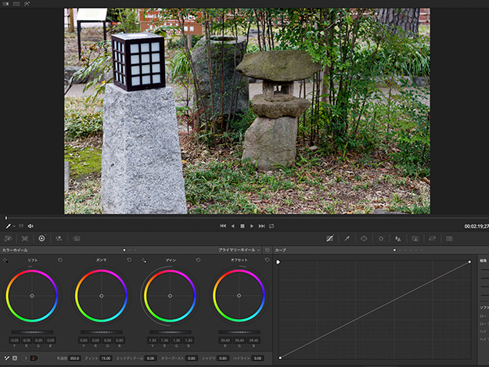Click the stop playback button

tap(243, 225)
